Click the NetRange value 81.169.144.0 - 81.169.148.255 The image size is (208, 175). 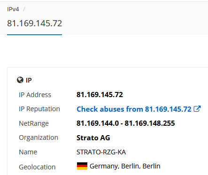(x=125, y=123)
